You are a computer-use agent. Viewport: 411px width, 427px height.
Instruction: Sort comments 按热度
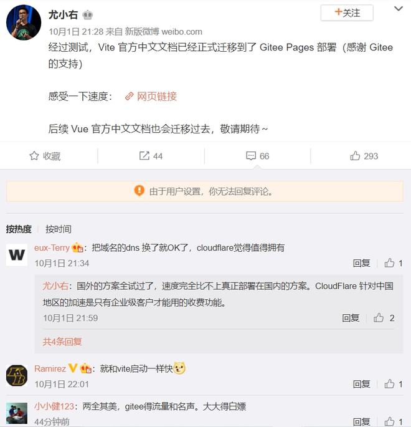(19, 229)
